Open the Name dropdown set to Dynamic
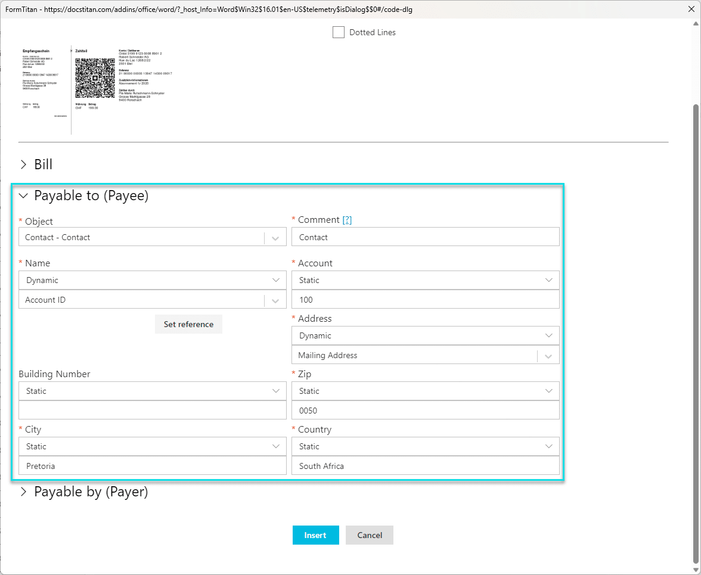The height and width of the screenshot is (575, 701). [275, 280]
